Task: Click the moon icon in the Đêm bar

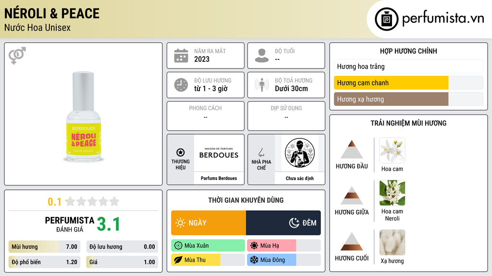Action: (294, 223)
